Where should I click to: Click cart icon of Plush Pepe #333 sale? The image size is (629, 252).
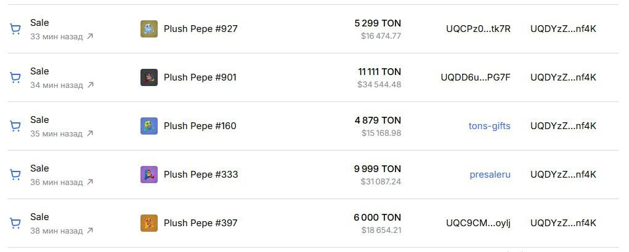coord(15,175)
